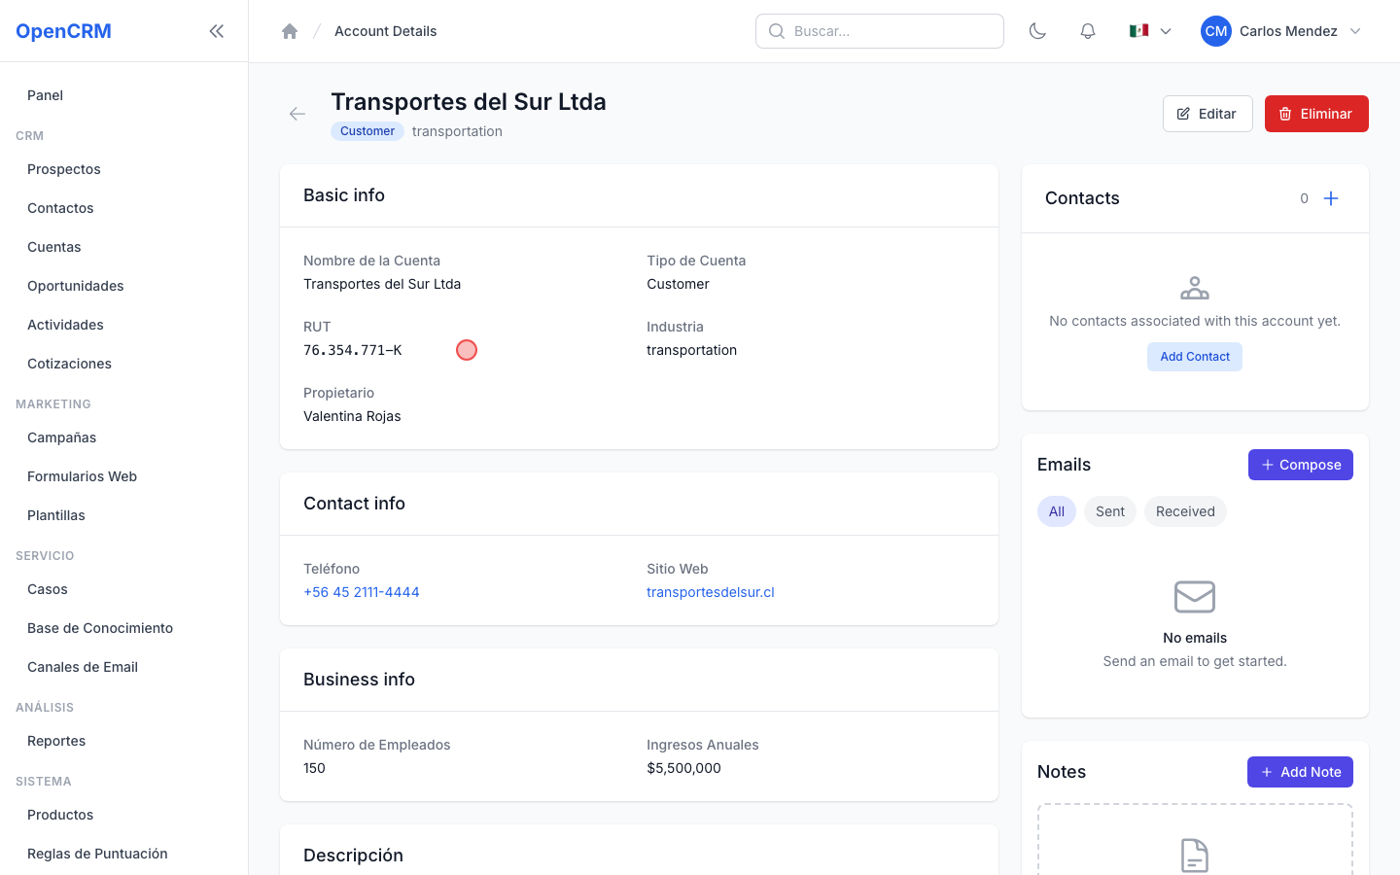Navigate to Campañas

tap(124, 437)
